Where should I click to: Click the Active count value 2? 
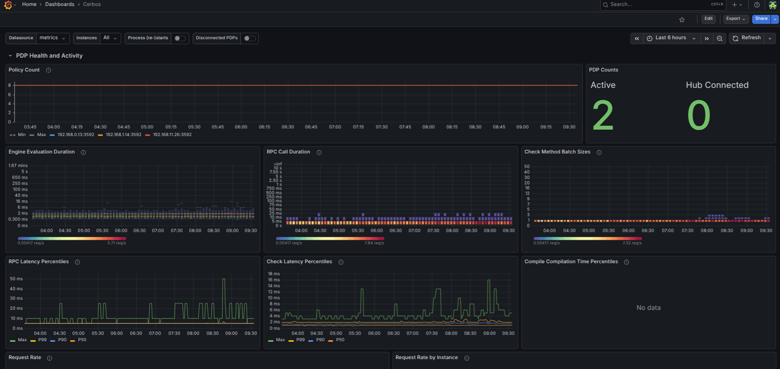pos(603,115)
